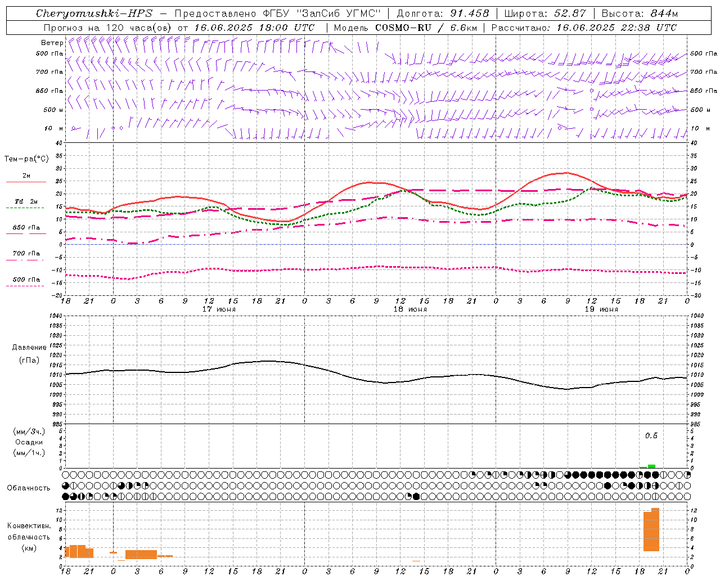Click the Облачность cloud cover label

pos(29,488)
